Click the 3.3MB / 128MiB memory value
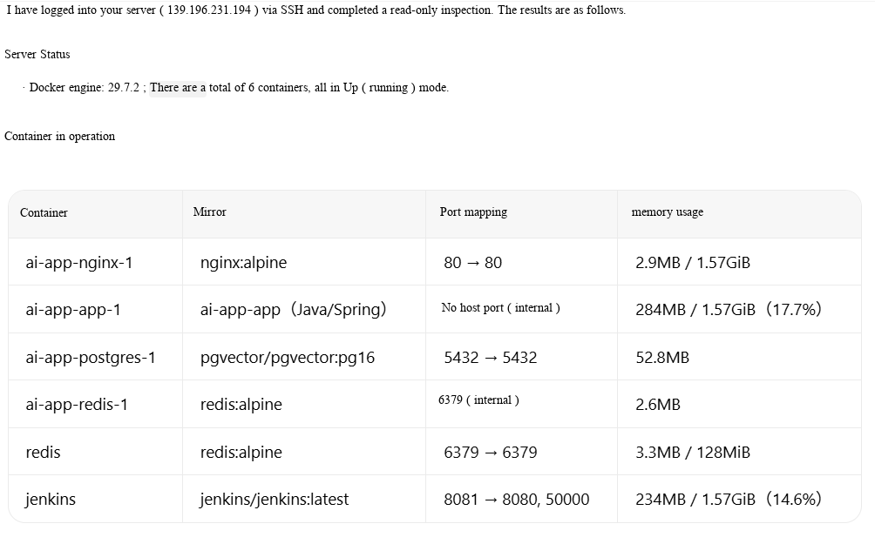Screen dimensions: 875x544 point(693,452)
